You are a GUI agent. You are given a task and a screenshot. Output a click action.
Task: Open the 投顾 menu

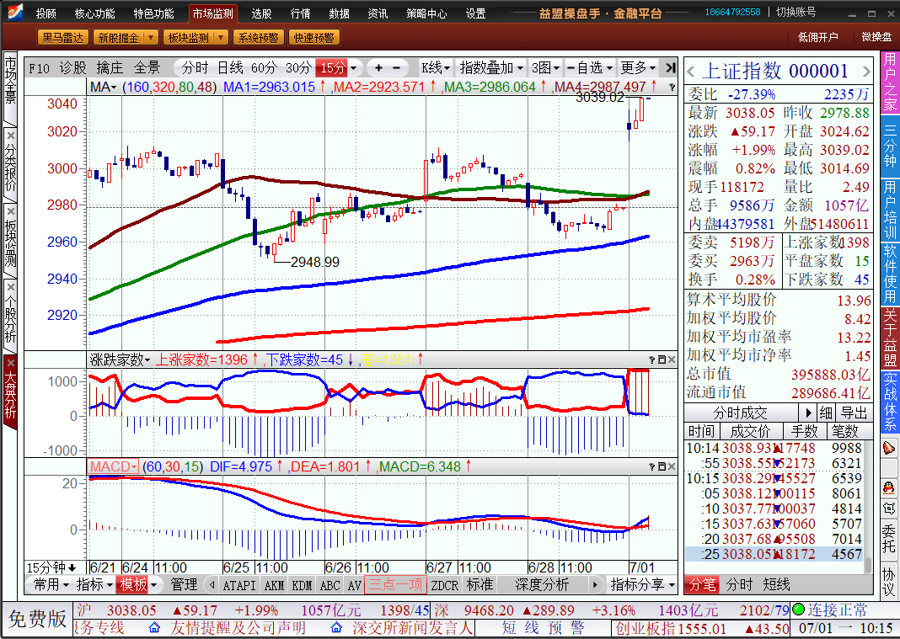pyautogui.click(x=46, y=13)
